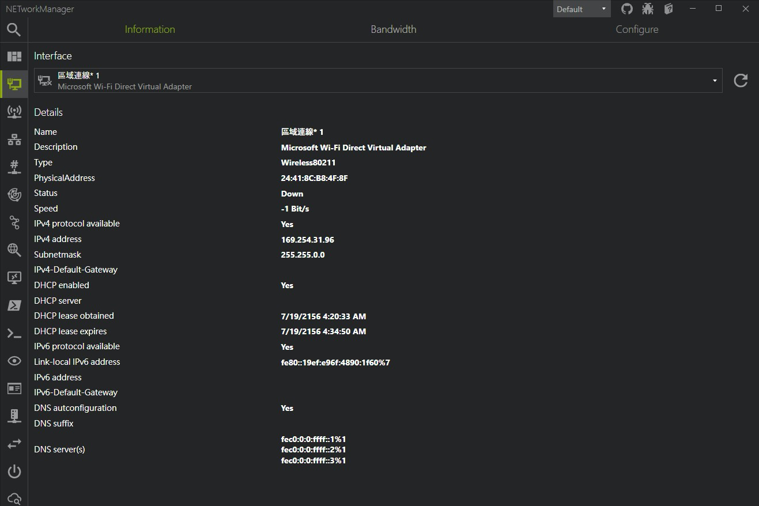Launch the PowerShell tool from the sidebar

(x=14, y=305)
